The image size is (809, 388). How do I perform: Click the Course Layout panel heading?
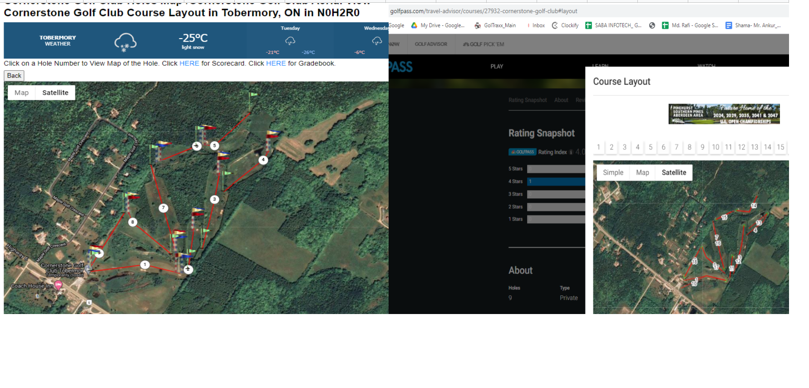622,82
